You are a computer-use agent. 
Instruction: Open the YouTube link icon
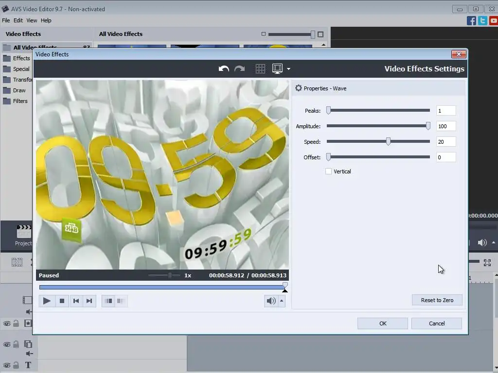coord(494,20)
